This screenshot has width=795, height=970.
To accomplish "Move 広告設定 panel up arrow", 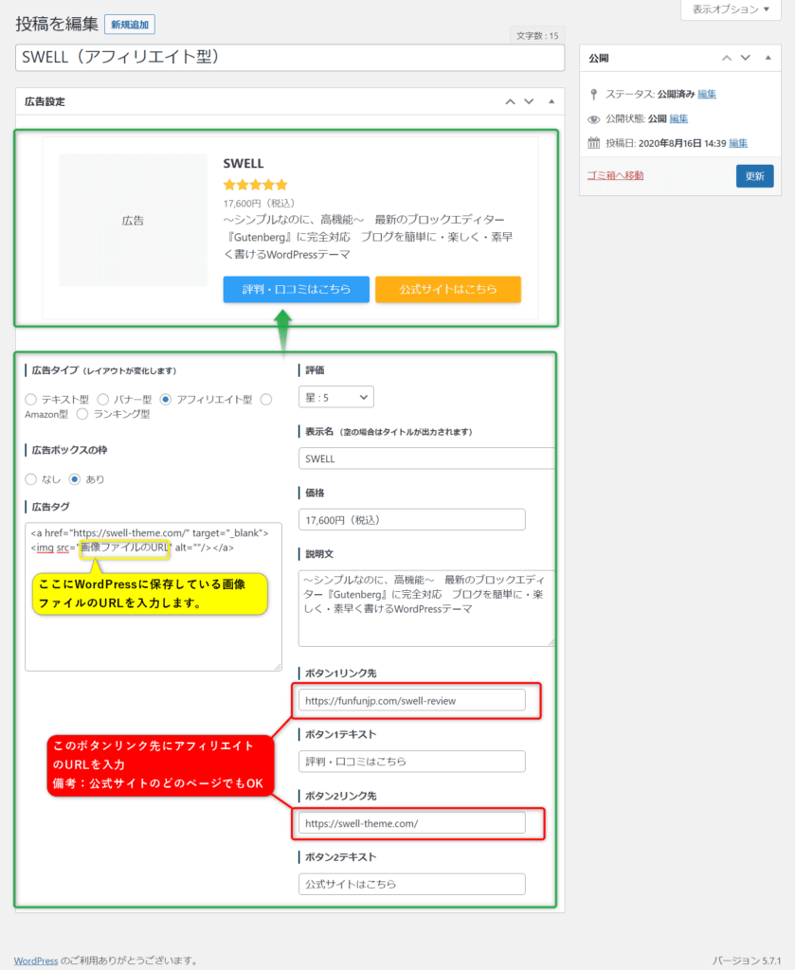I will click(x=510, y=101).
